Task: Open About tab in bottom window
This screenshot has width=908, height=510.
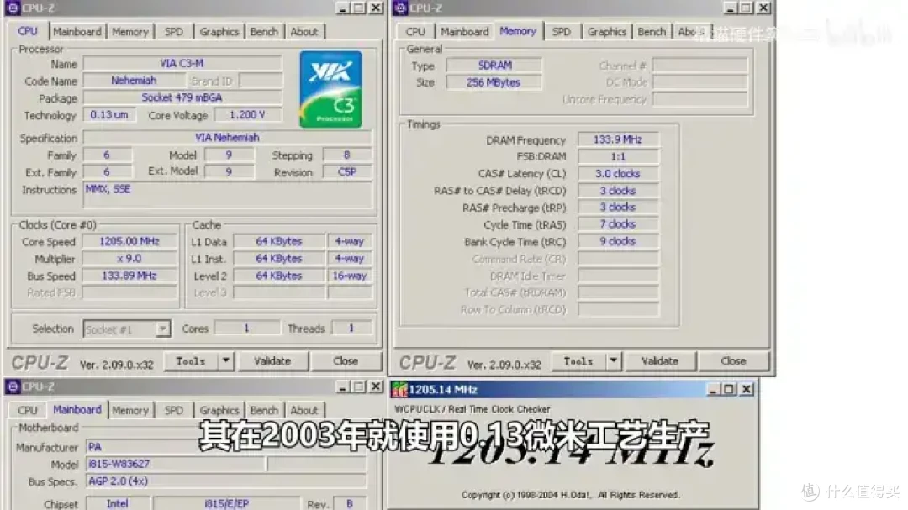Action: 304,410
